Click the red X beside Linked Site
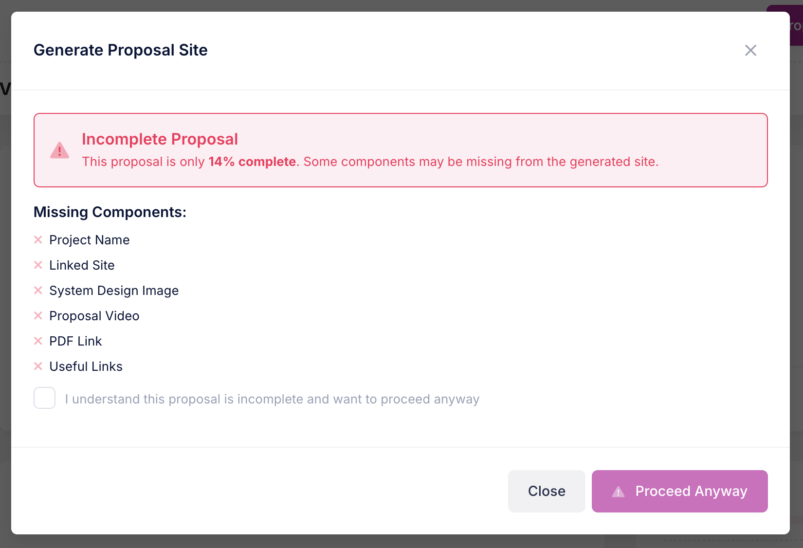The height and width of the screenshot is (548, 803). click(x=38, y=265)
